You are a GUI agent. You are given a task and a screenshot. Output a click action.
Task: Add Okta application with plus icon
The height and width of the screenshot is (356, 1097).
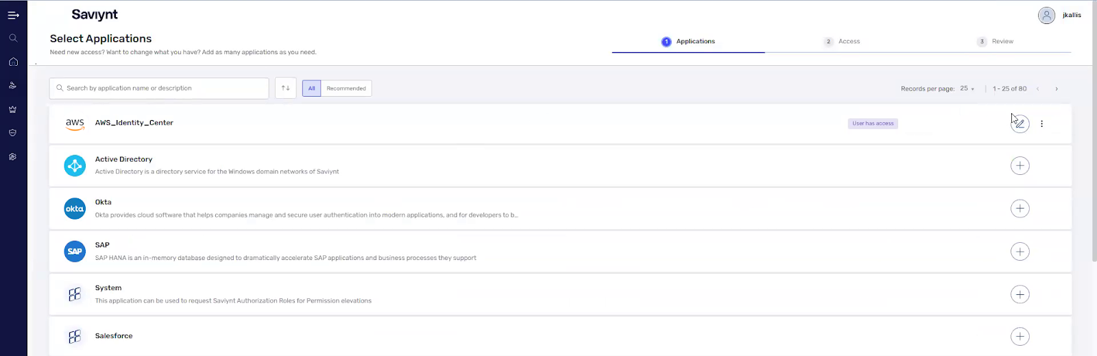click(1020, 209)
